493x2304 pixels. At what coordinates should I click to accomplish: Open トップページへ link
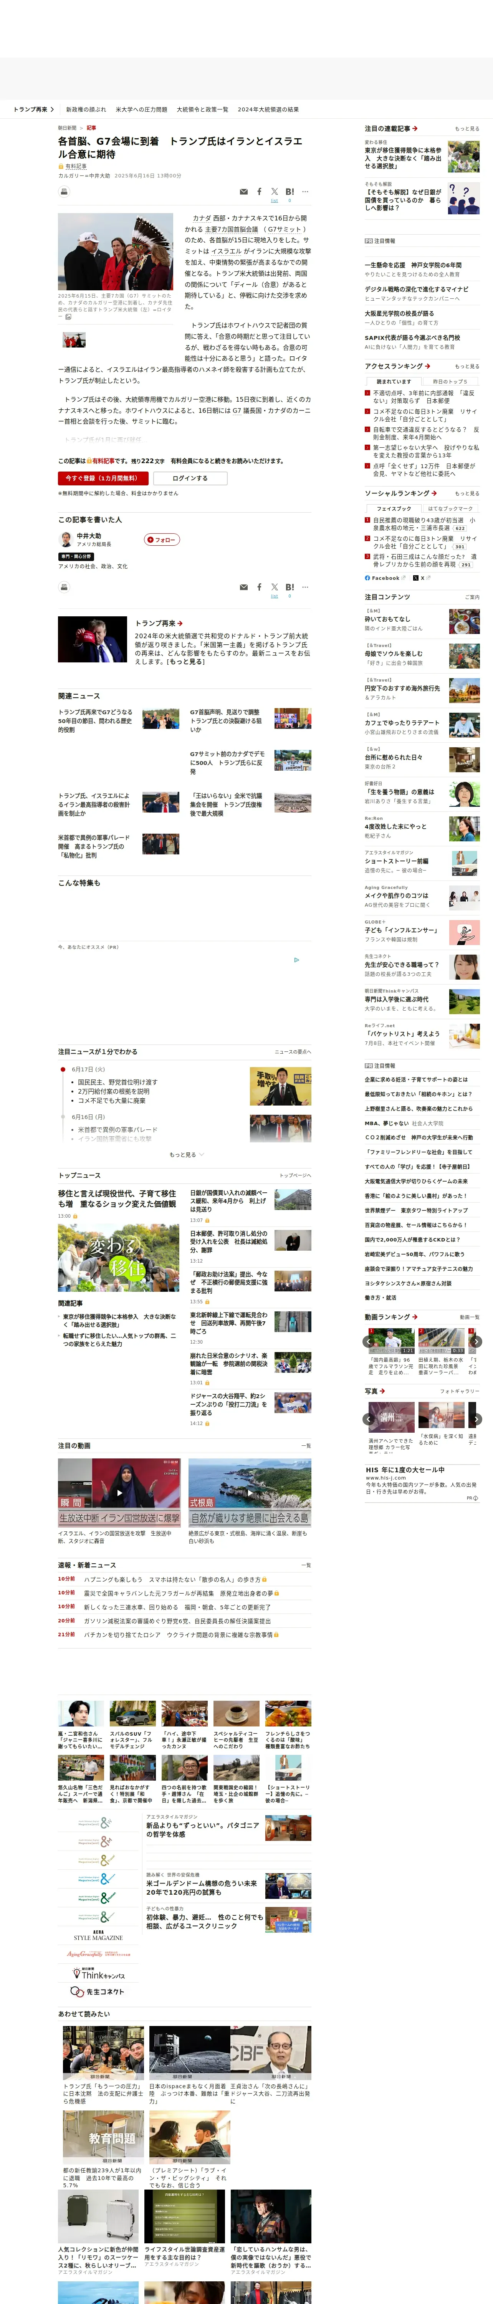pyautogui.click(x=295, y=1176)
